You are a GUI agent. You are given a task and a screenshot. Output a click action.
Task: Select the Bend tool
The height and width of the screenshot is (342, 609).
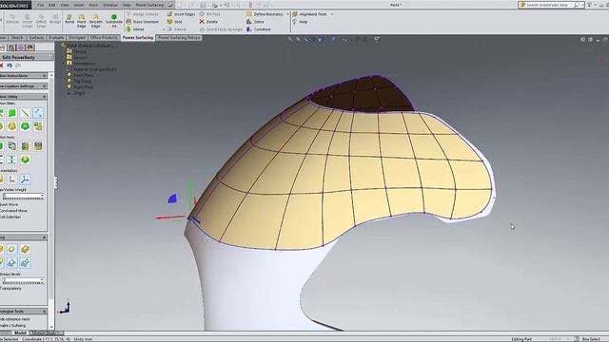pos(69,19)
